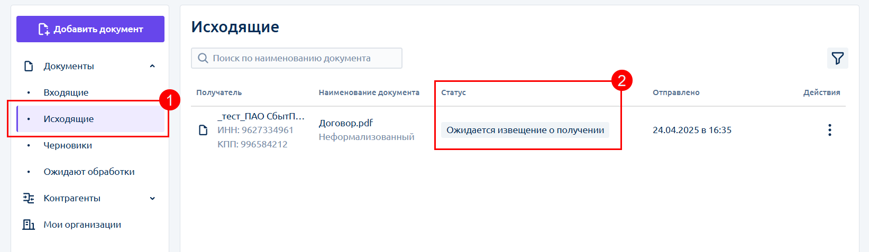Viewport: 869px width, 252px height.
Task: Click the file icon in the document row
Action: pyautogui.click(x=203, y=130)
